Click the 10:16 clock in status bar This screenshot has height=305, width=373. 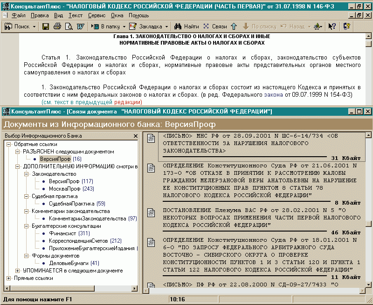pyautogui.click(x=178, y=299)
